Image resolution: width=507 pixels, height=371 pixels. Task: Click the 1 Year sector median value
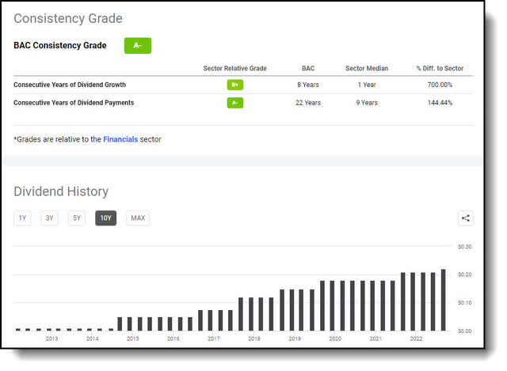pos(367,85)
